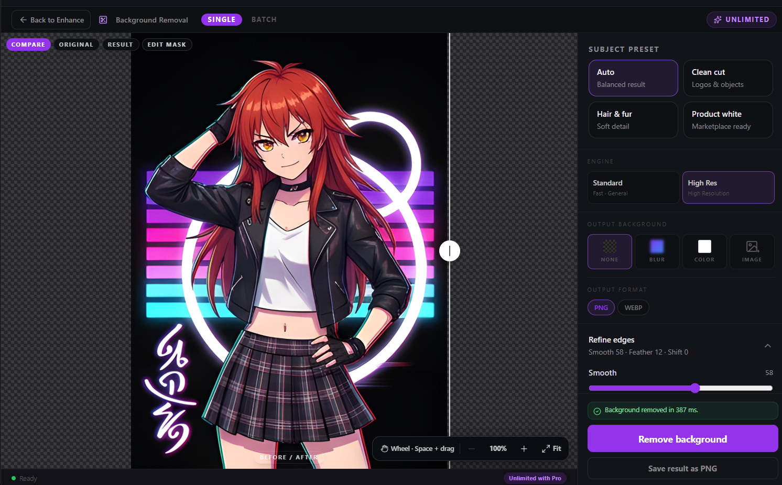Select the Standard engine
782x485 pixels.
coord(633,188)
